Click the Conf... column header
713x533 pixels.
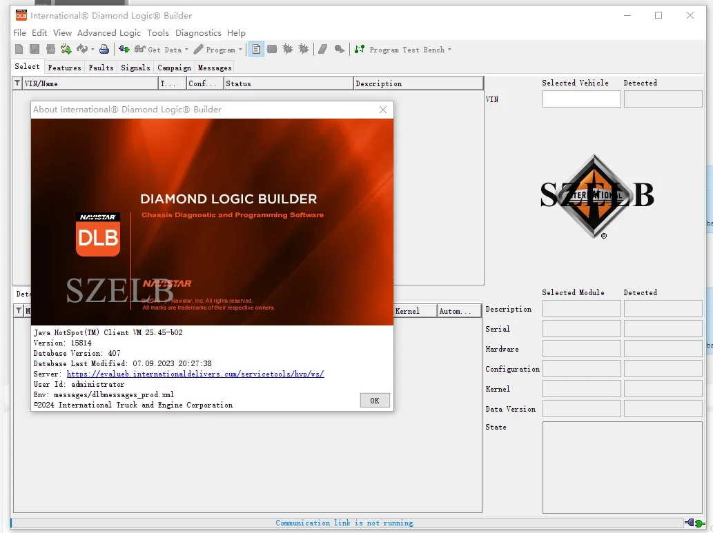(x=204, y=83)
